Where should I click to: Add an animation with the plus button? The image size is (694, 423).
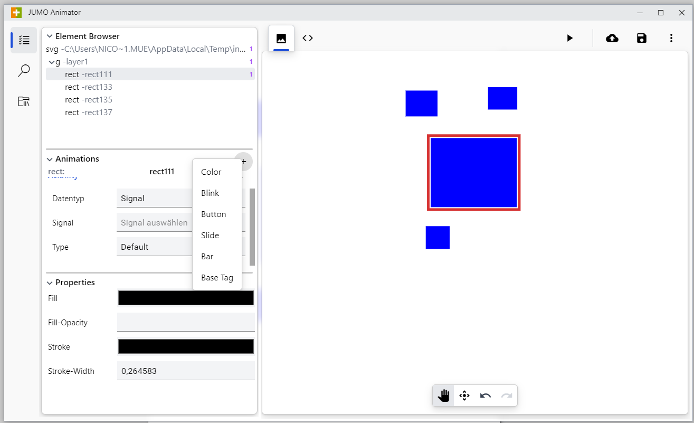pos(243,162)
